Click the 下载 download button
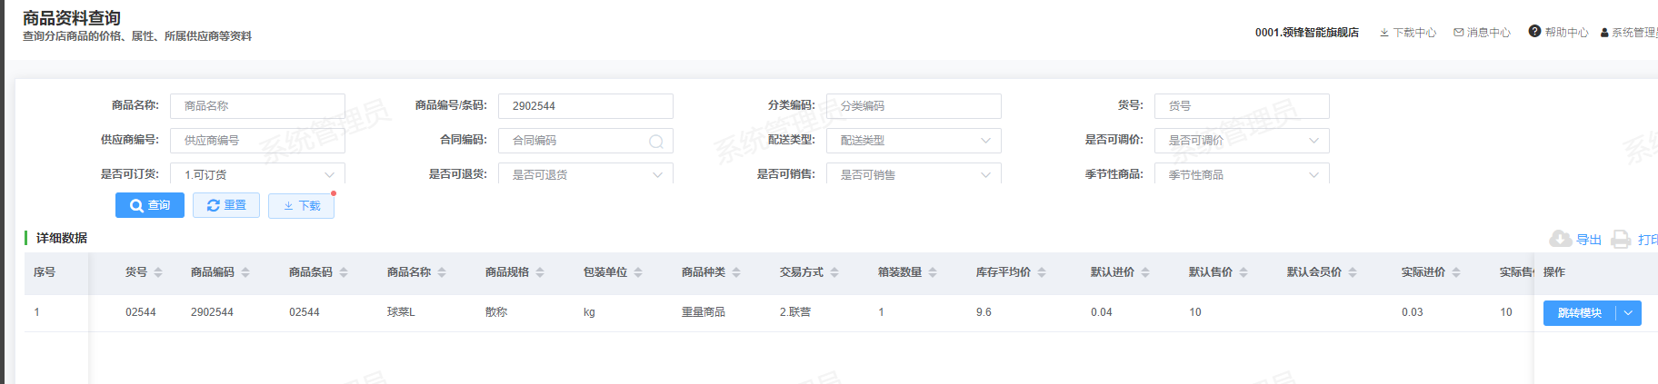This screenshot has width=1658, height=384. 302,206
